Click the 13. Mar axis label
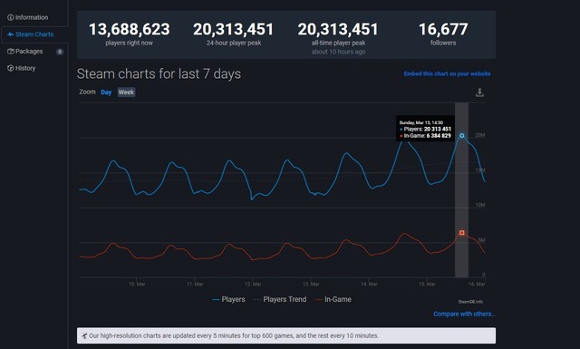Viewport: 580px width, 349px height. coord(311,285)
